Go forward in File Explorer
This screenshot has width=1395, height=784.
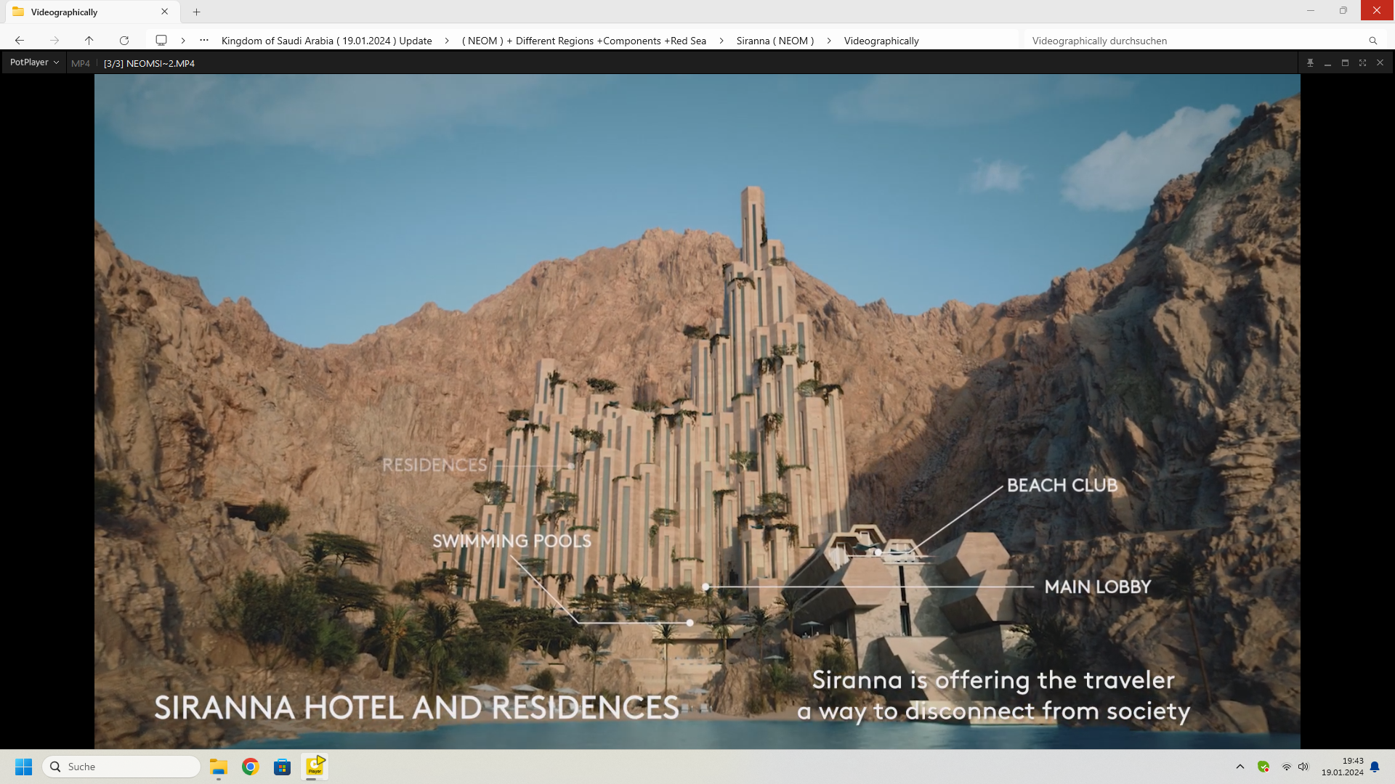54,41
